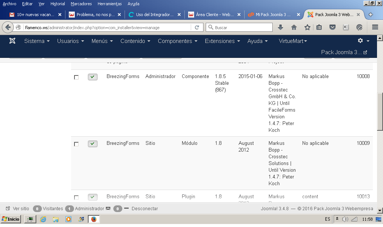Expand the Usuarios dropdown menu

(71, 41)
